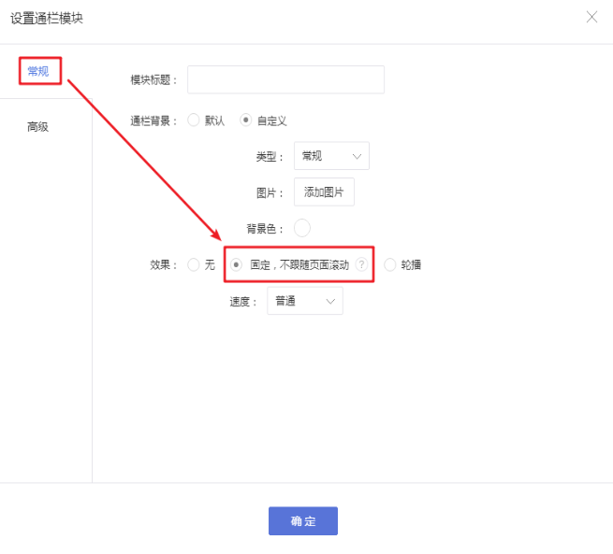Select the 自定义 background radio option

click(x=245, y=120)
